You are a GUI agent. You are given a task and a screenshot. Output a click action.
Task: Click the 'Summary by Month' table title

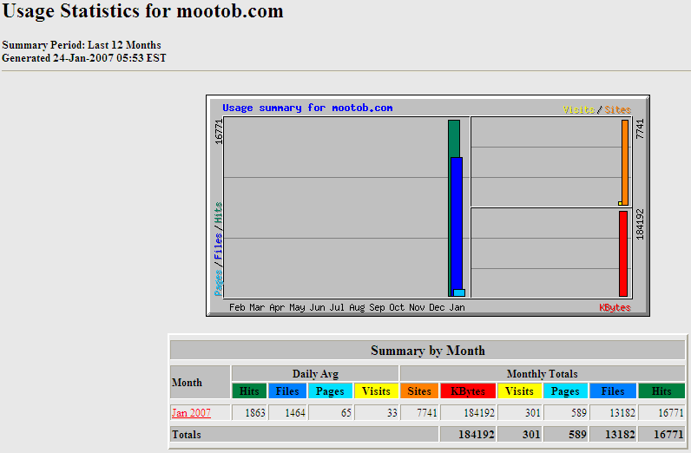click(x=427, y=351)
